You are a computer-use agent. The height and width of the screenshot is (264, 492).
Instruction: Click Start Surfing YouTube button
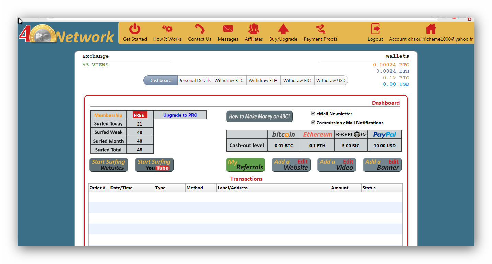(x=154, y=164)
